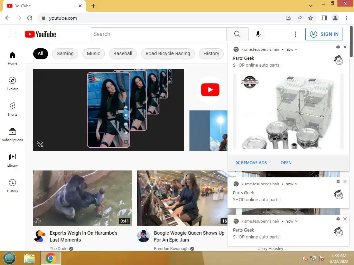Expand the middle Parts Geek notification chevron
The height and width of the screenshot is (265, 354).
pyautogui.click(x=296, y=184)
